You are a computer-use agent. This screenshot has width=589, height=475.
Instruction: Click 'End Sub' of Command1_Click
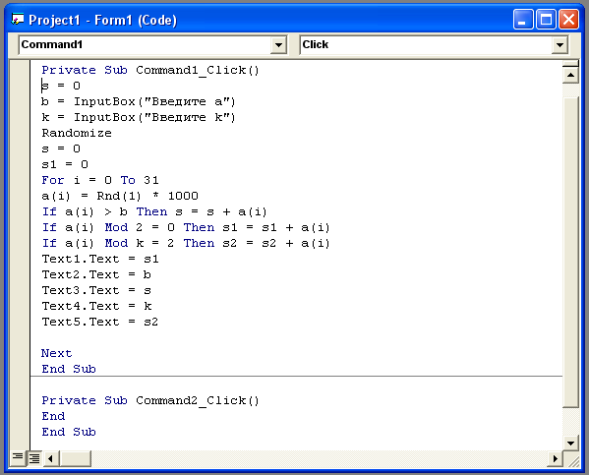point(69,369)
